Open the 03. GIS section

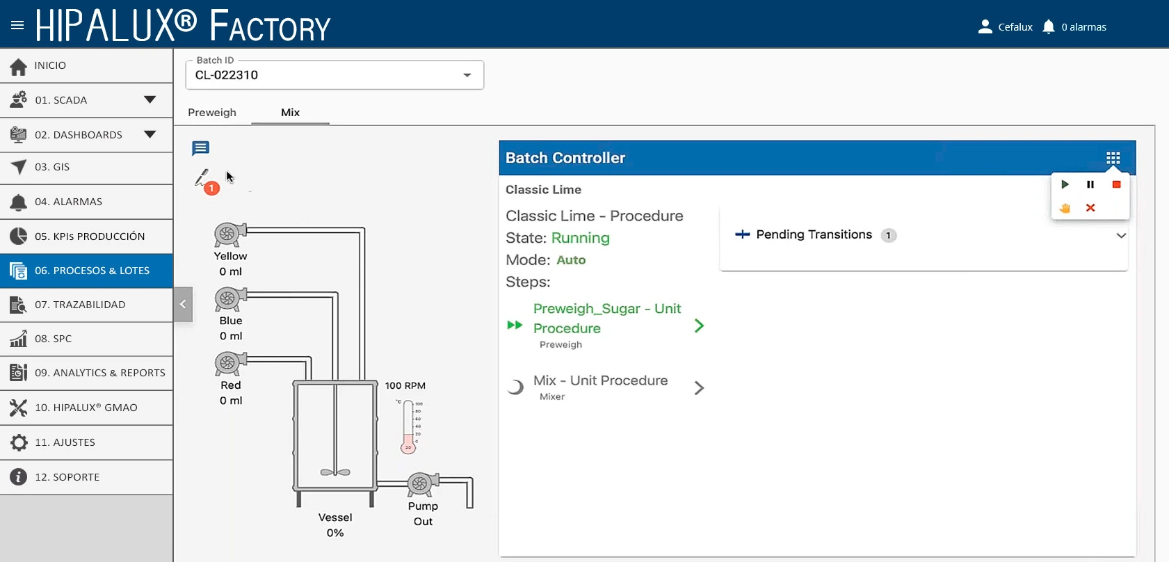[86, 168]
